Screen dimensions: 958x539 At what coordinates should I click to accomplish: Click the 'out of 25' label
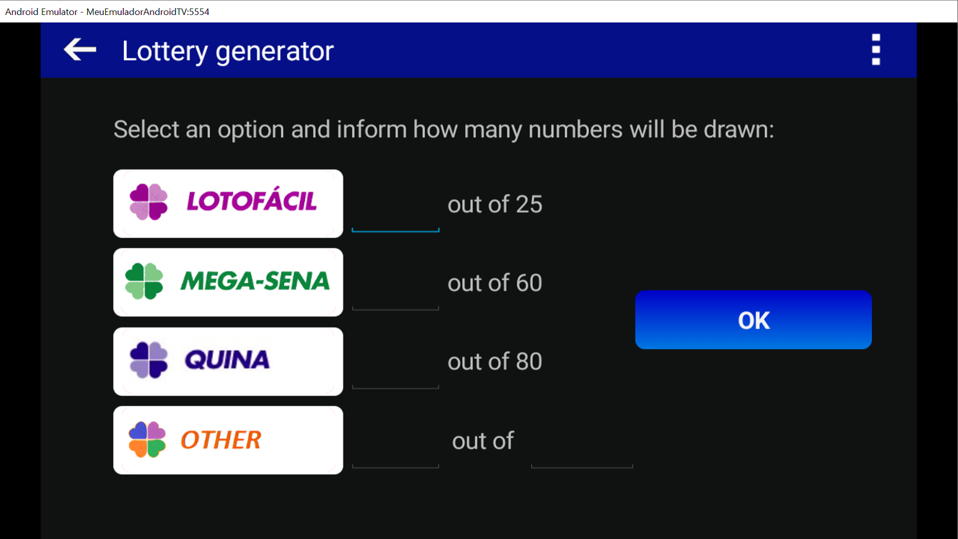tap(494, 204)
